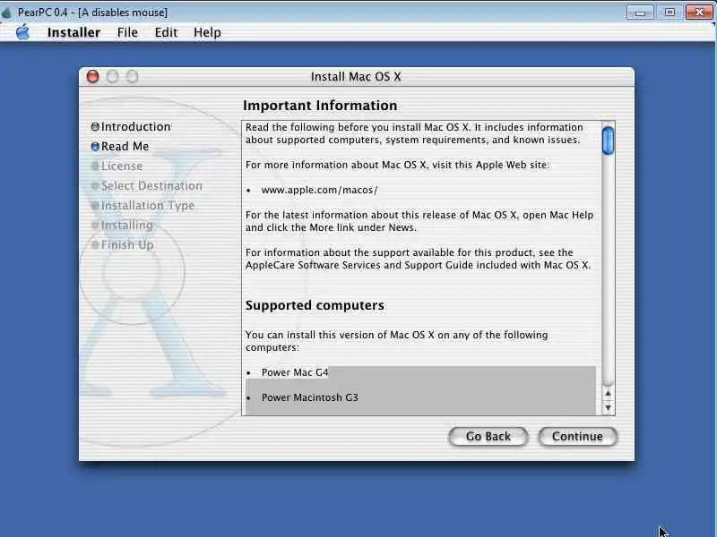Minimize the PearPC window
The image size is (717, 537).
[x=640, y=13]
